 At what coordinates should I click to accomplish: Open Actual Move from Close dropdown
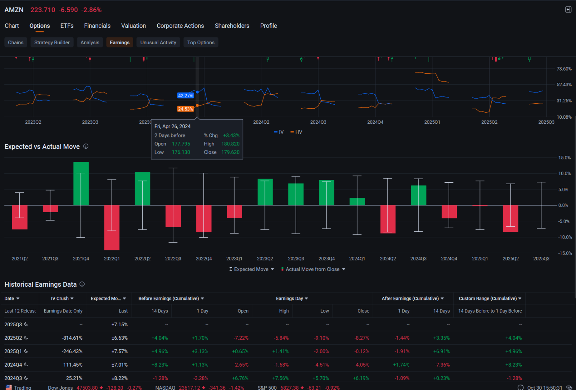(344, 269)
